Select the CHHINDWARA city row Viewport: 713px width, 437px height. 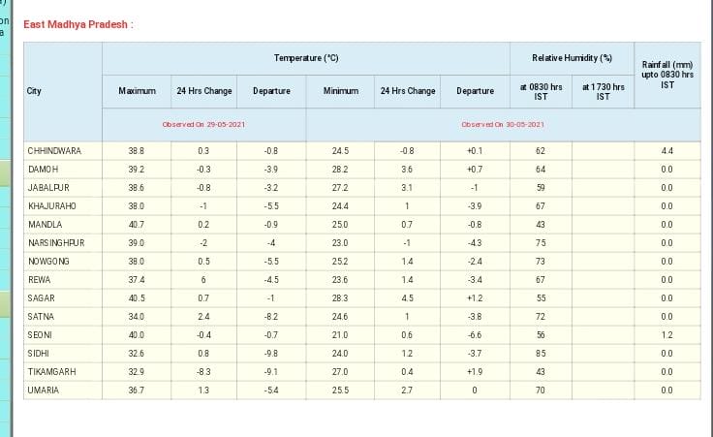(54, 151)
